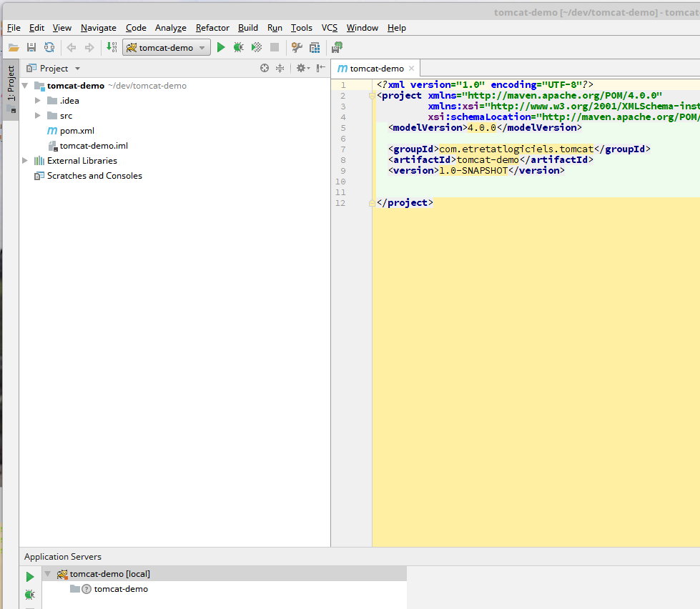Build the project using the green down-arrow icon
Image resolution: width=700 pixels, height=609 pixels.
point(111,47)
